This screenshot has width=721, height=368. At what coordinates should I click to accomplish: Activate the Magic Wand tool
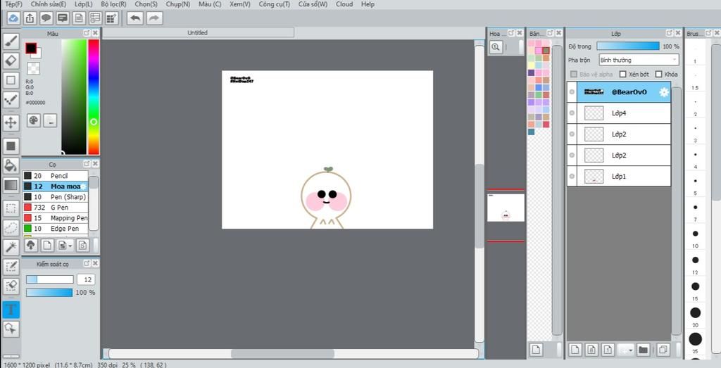pyautogui.click(x=11, y=246)
